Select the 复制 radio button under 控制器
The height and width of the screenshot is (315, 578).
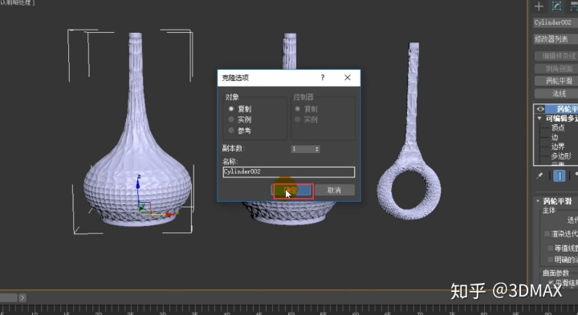click(x=298, y=109)
